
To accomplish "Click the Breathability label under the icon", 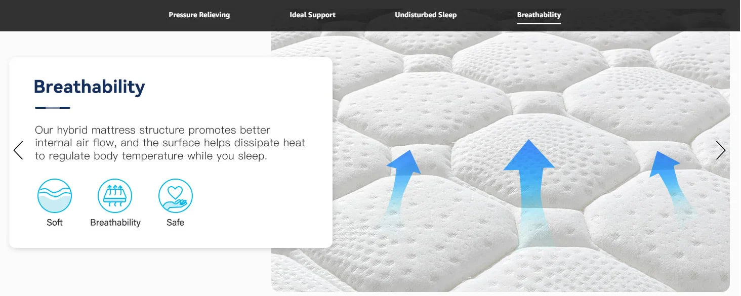I will pyautogui.click(x=115, y=223).
